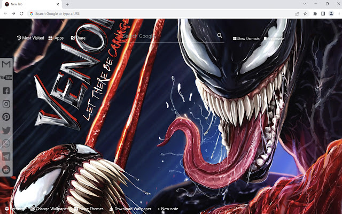Open Twitter from the sidebar
This screenshot has width=342, height=214.
pos(6,131)
